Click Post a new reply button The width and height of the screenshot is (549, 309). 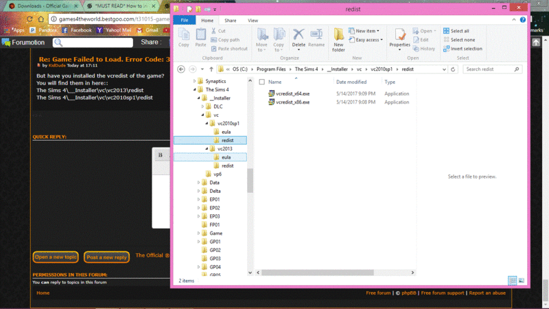tap(107, 257)
